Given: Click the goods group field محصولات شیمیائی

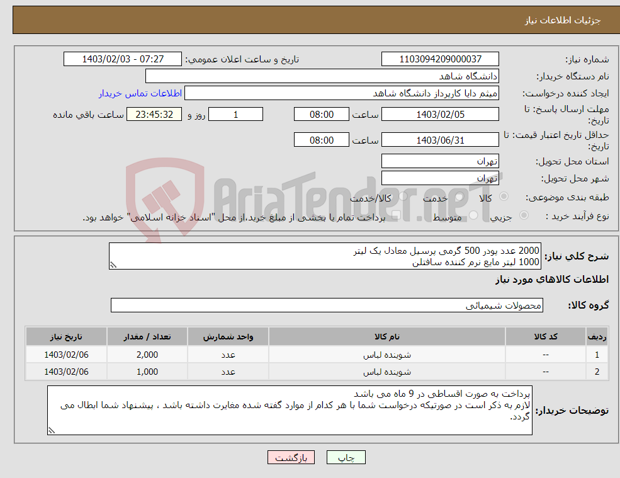Looking at the screenshot, I should coord(327,305).
